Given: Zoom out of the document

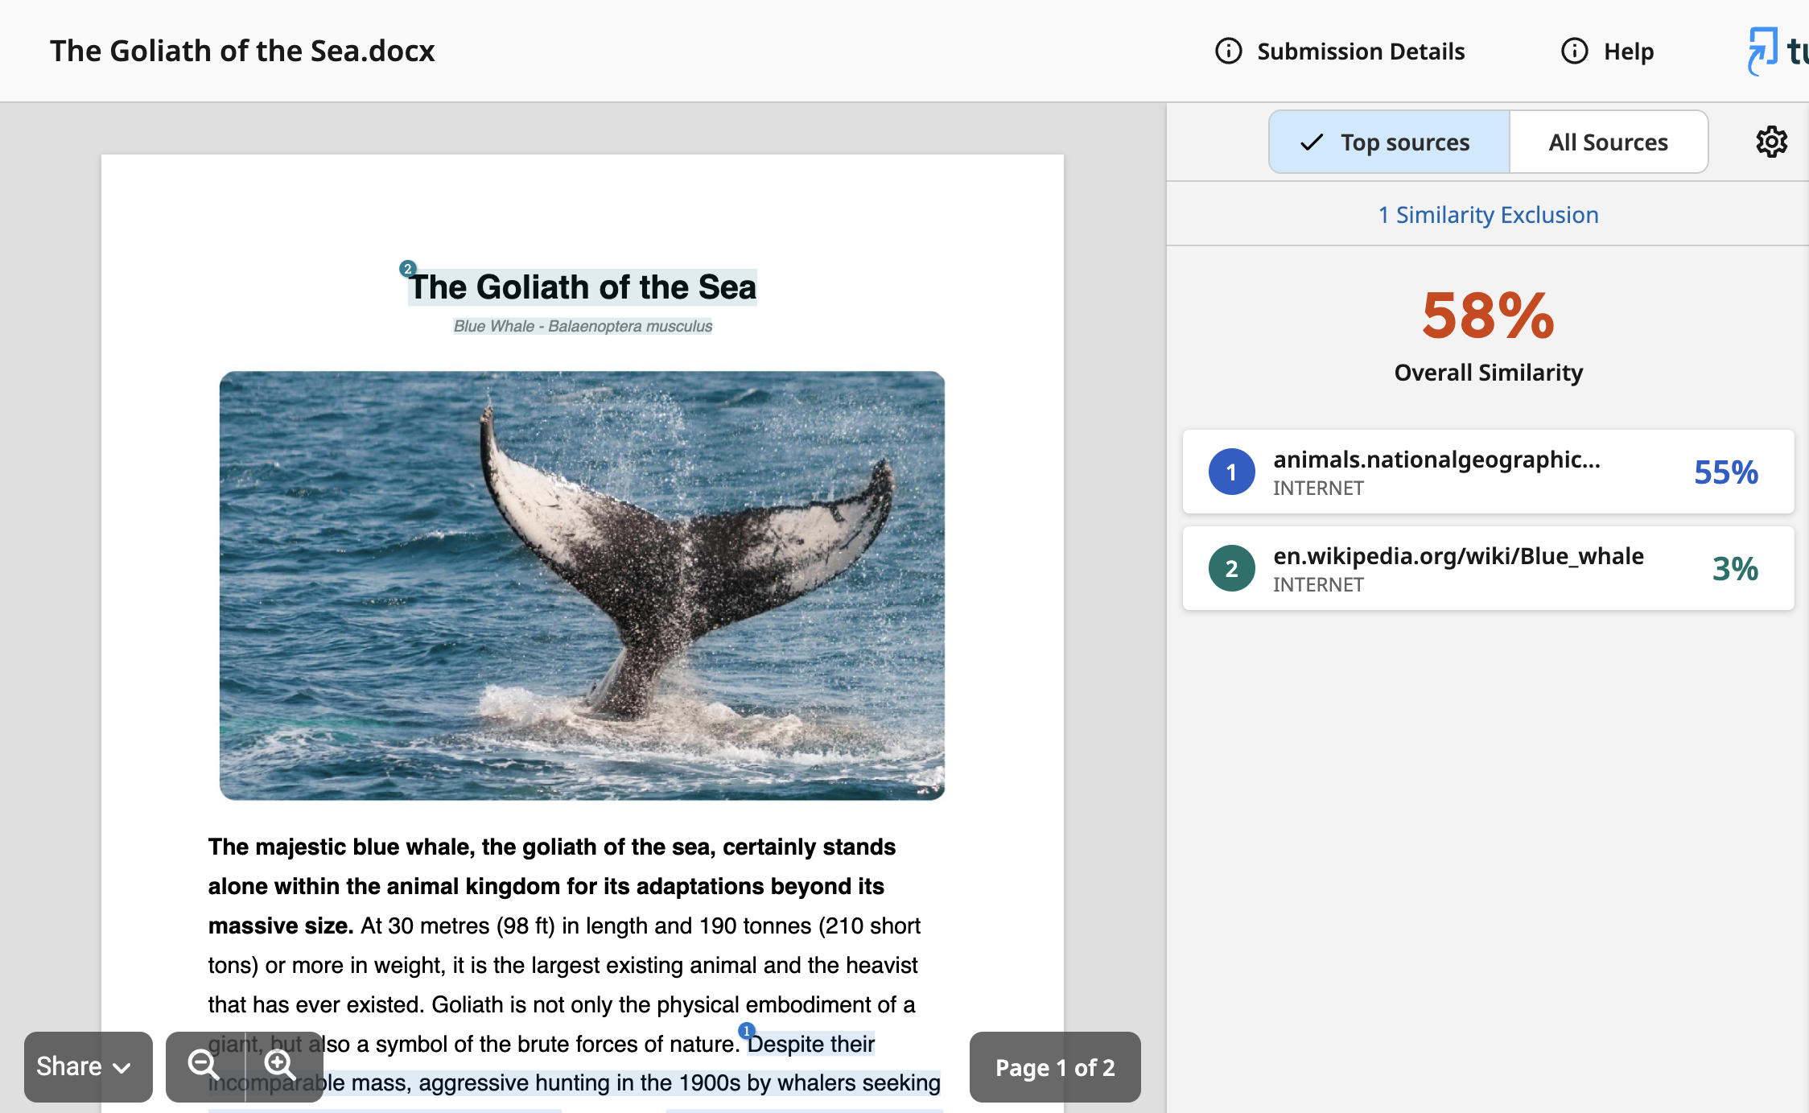Looking at the screenshot, I should click(x=204, y=1066).
